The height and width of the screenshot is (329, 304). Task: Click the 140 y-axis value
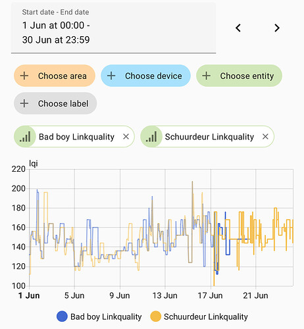pyautogui.click(x=18, y=247)
